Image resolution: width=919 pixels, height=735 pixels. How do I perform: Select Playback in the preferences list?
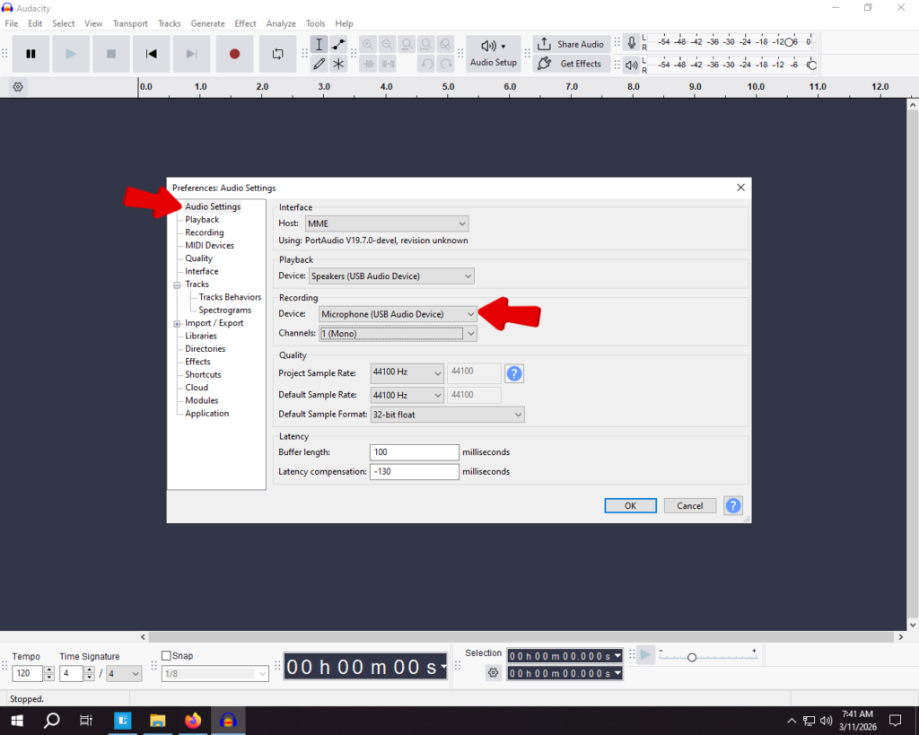coord(202,220)
